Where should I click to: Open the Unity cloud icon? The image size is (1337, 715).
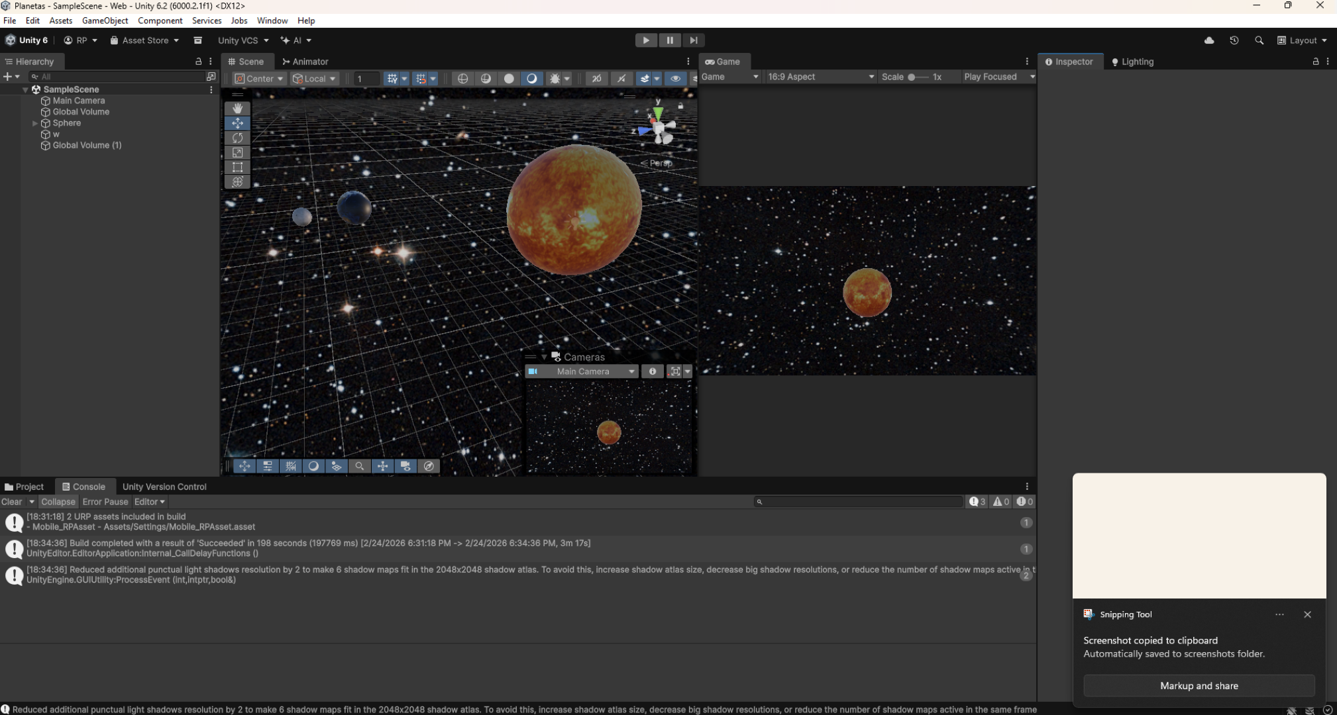point(1209,40)
